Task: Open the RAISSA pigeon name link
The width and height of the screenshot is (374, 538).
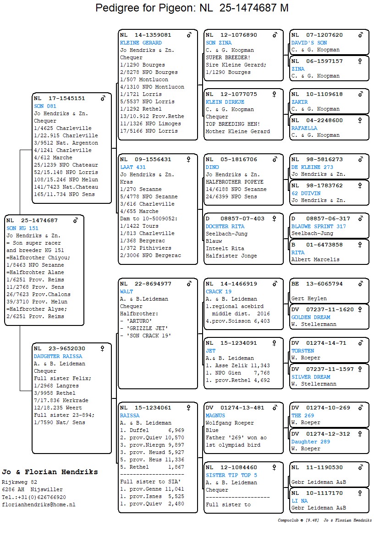Action: tap(130, 415)
